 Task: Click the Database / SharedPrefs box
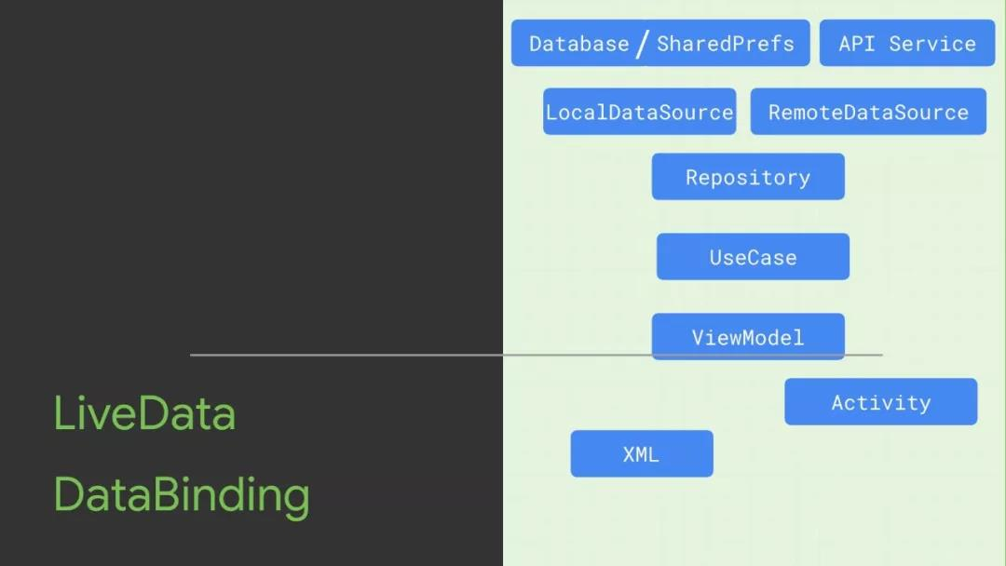click(660, 43)
